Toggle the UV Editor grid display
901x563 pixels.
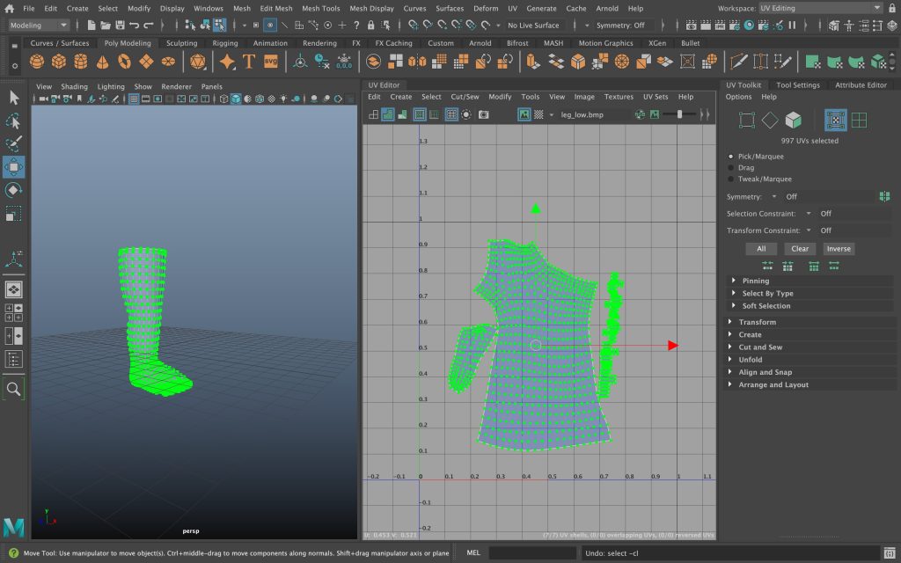pyautogui.click(x=451, y=115)
